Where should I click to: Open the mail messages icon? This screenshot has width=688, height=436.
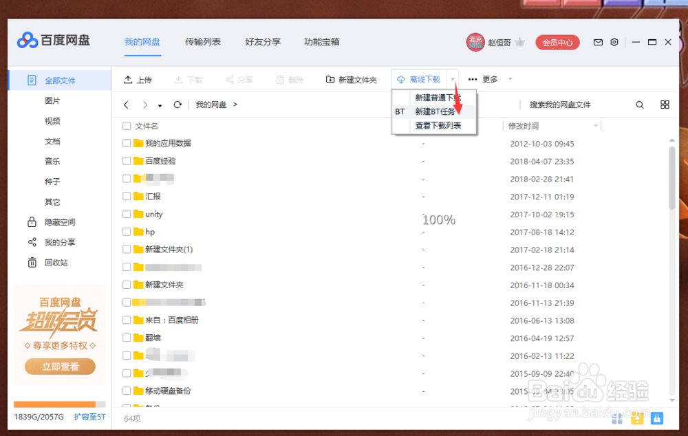[598, 42]
